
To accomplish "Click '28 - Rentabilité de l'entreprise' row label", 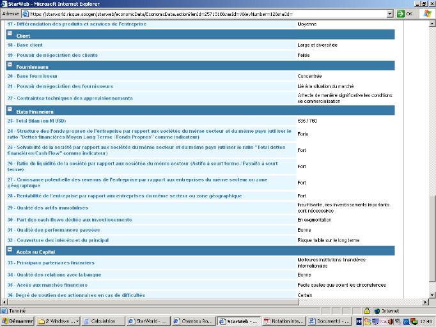I will pos(124,196).
